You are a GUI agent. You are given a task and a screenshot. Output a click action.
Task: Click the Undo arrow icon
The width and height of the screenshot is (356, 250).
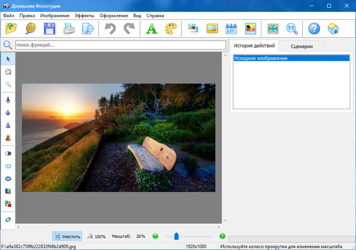[x=110, y=29]
